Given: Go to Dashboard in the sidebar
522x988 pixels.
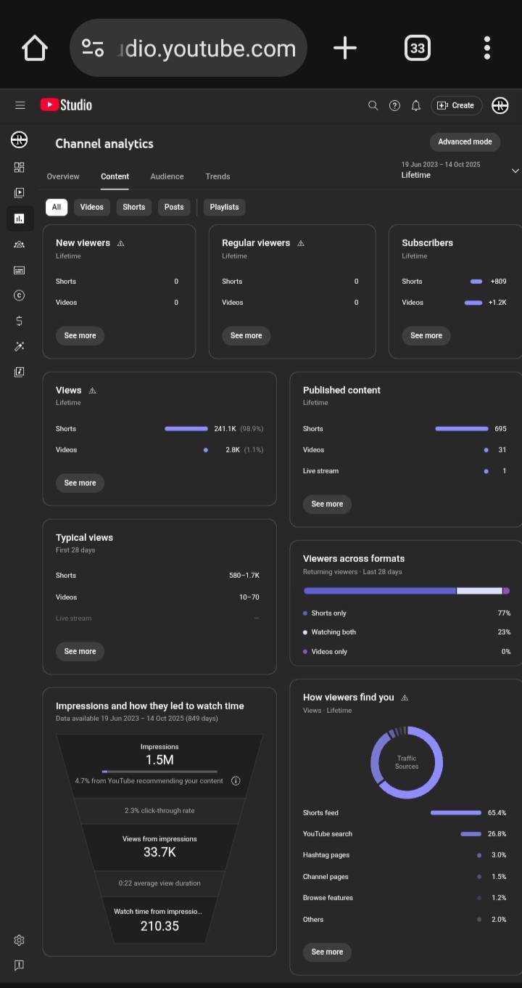Looking at the screenshot, I should 20,167.
